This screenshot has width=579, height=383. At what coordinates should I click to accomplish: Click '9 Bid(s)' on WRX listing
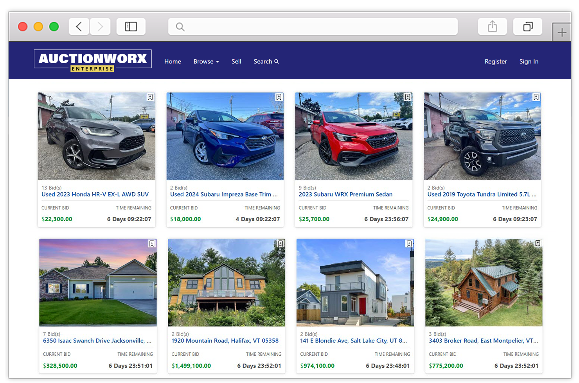click(x=307, y=188)
